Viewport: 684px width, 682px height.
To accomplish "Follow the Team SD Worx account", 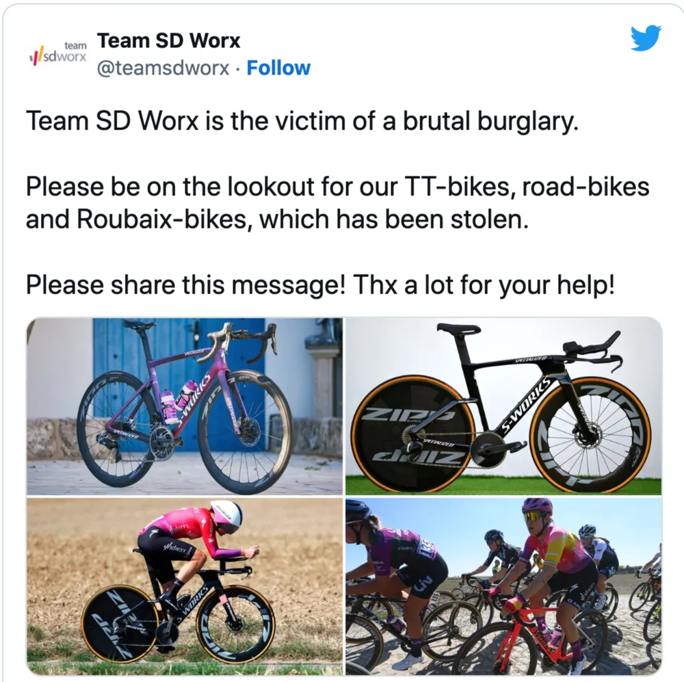I will 278,68.
